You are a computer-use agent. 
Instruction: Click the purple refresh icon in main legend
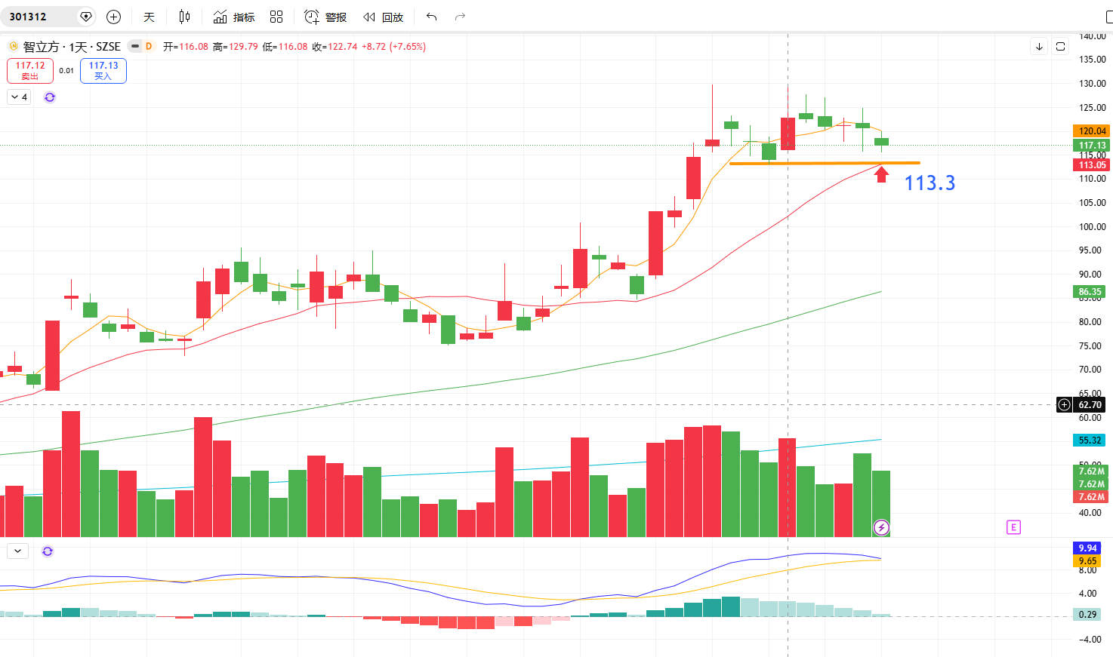click(50, 97)
